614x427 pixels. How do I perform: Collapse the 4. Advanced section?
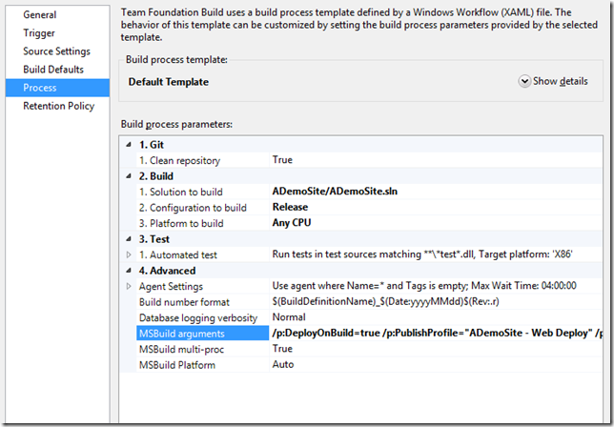pyautogui.click(x=130, y=271)
